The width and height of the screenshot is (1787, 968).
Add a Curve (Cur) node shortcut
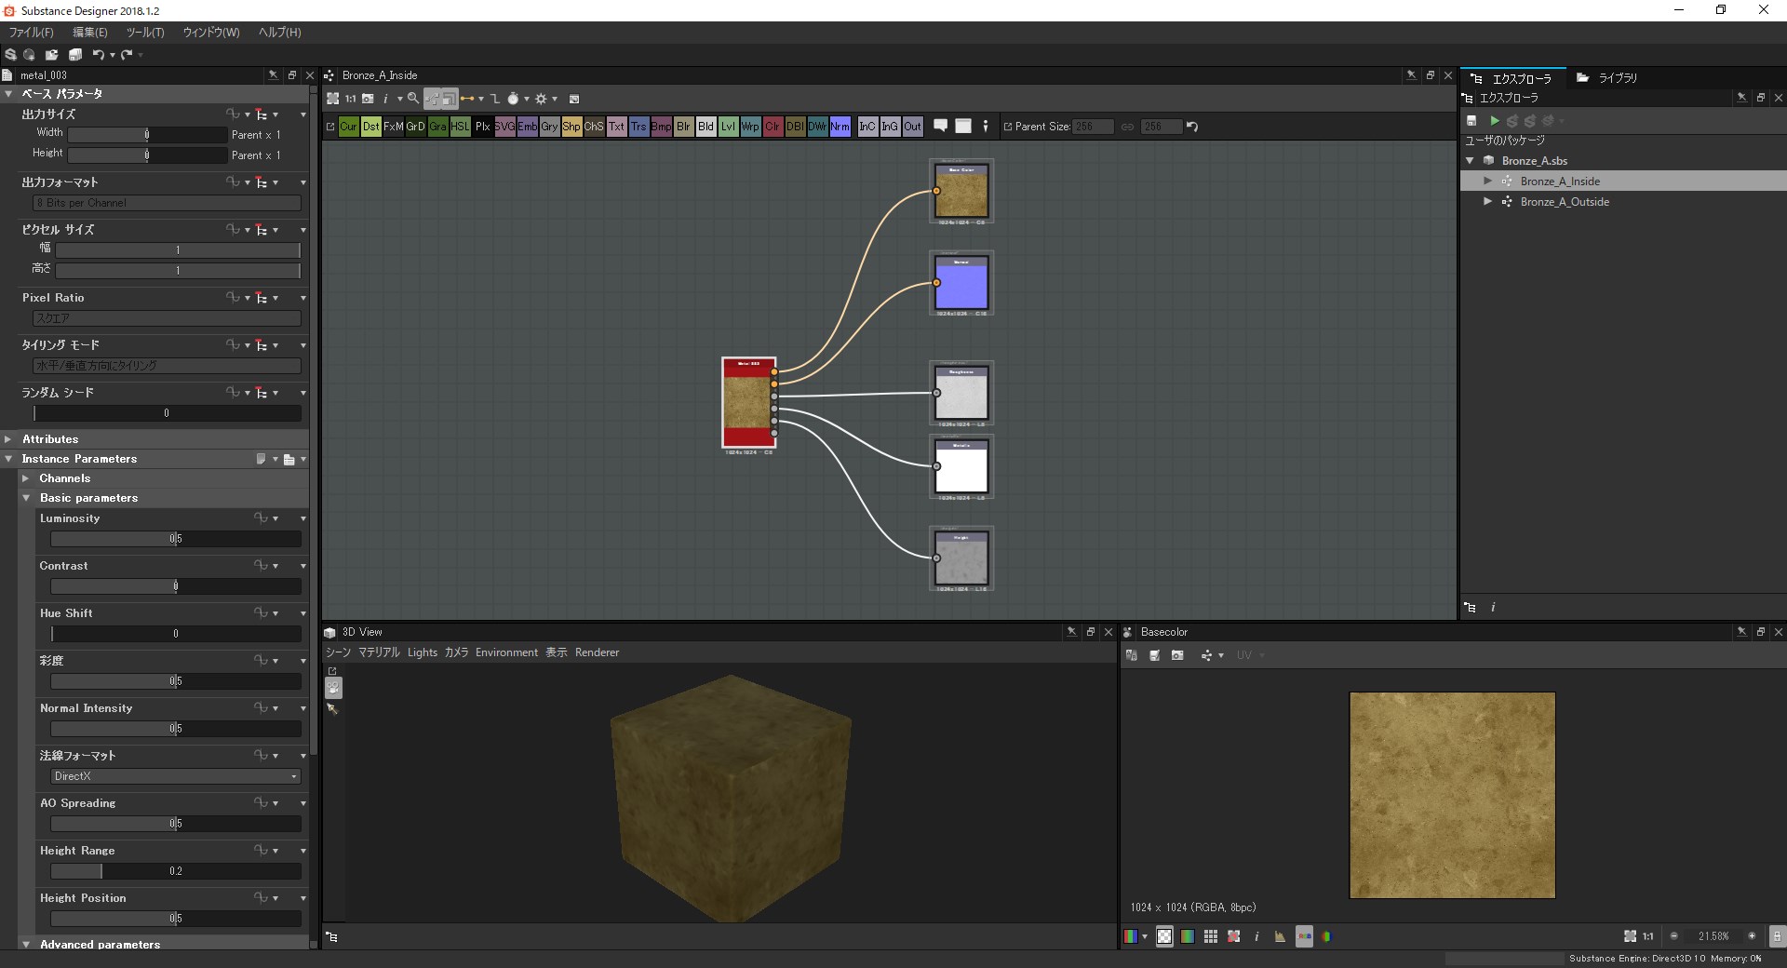pyautogui.click(x=348, y=127)
